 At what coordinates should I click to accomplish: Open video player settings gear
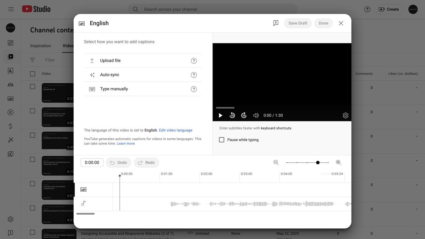point(345,116)
